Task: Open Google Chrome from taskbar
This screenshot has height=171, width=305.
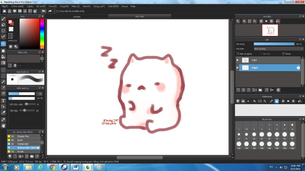Action: pyautogui.click(x=52, y=167)
